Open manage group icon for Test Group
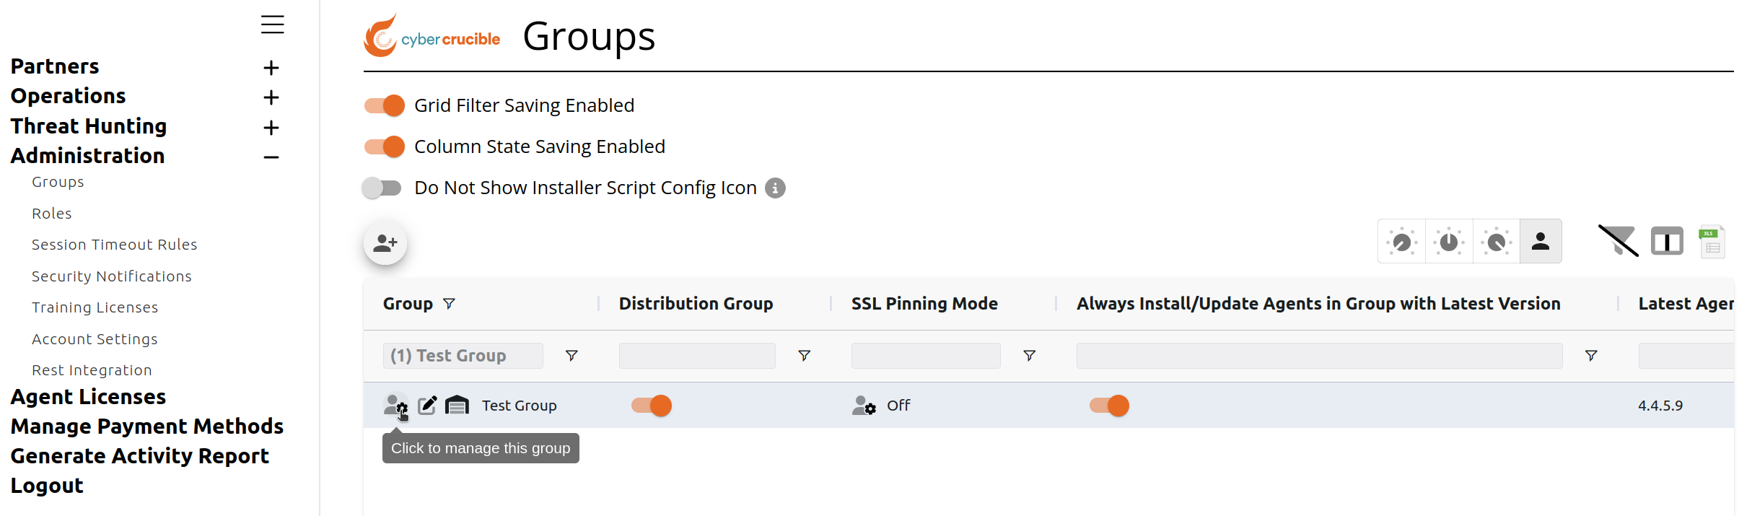This screenshot has height=516, width=1752. [x=395, y=406]
